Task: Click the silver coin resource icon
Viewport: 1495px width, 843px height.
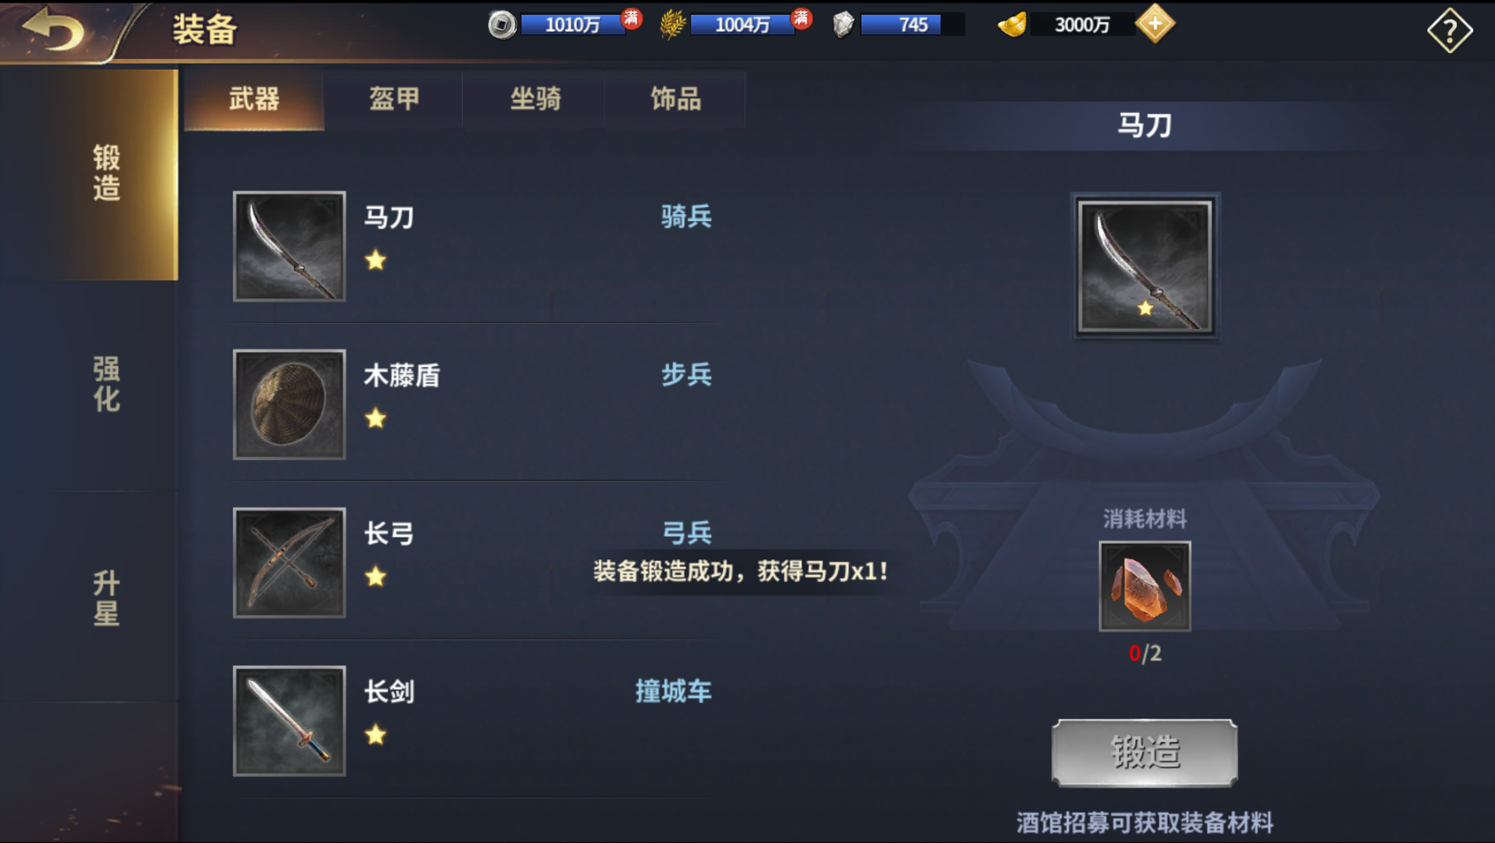Action: (x=502, y=24)
